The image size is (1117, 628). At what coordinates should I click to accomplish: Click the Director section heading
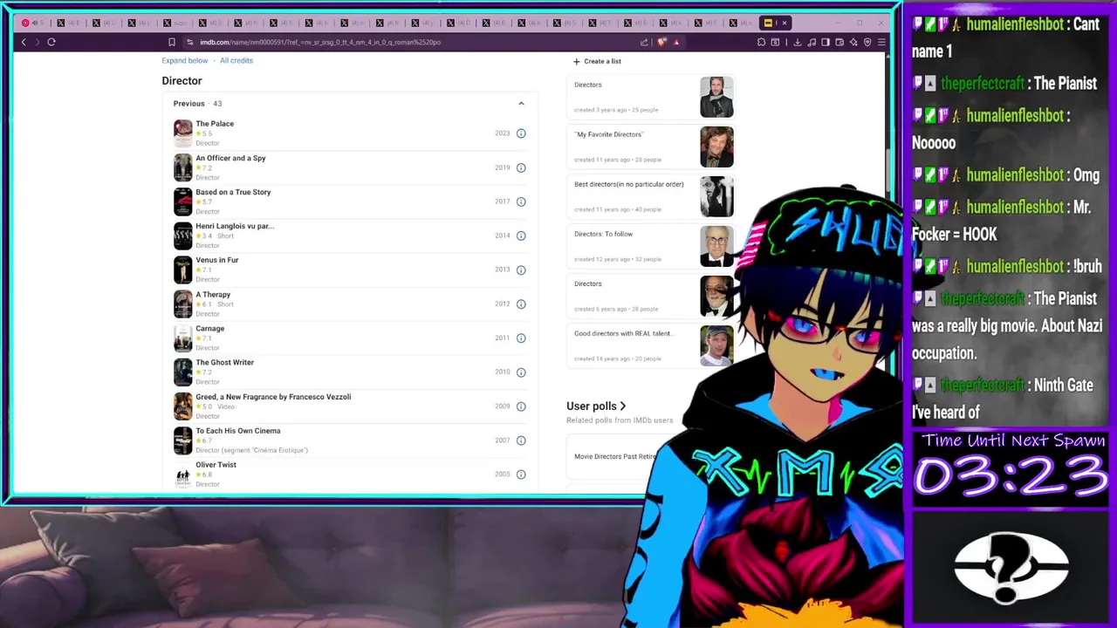pyautogui.click(x=182, y=80)
